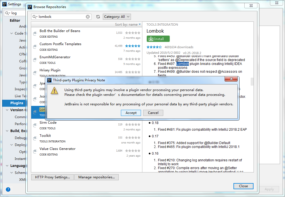Select BoB the Builder of Beans plugin

coord(87,34)
